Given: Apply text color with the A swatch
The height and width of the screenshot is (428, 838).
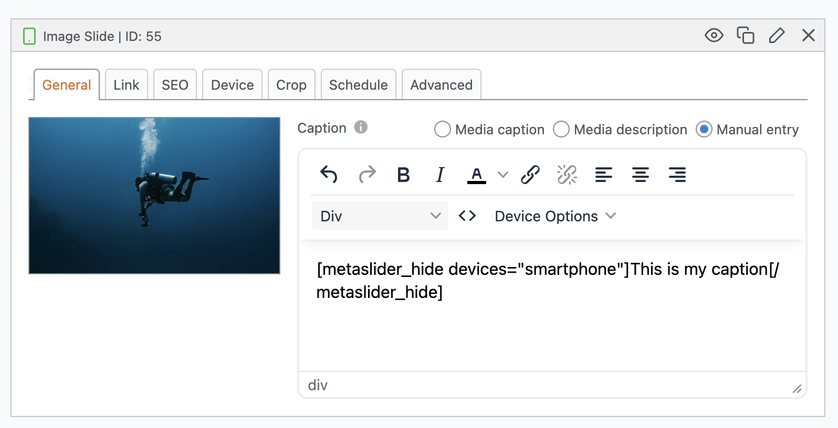Looking at the screenshot, I should (477, 174).
